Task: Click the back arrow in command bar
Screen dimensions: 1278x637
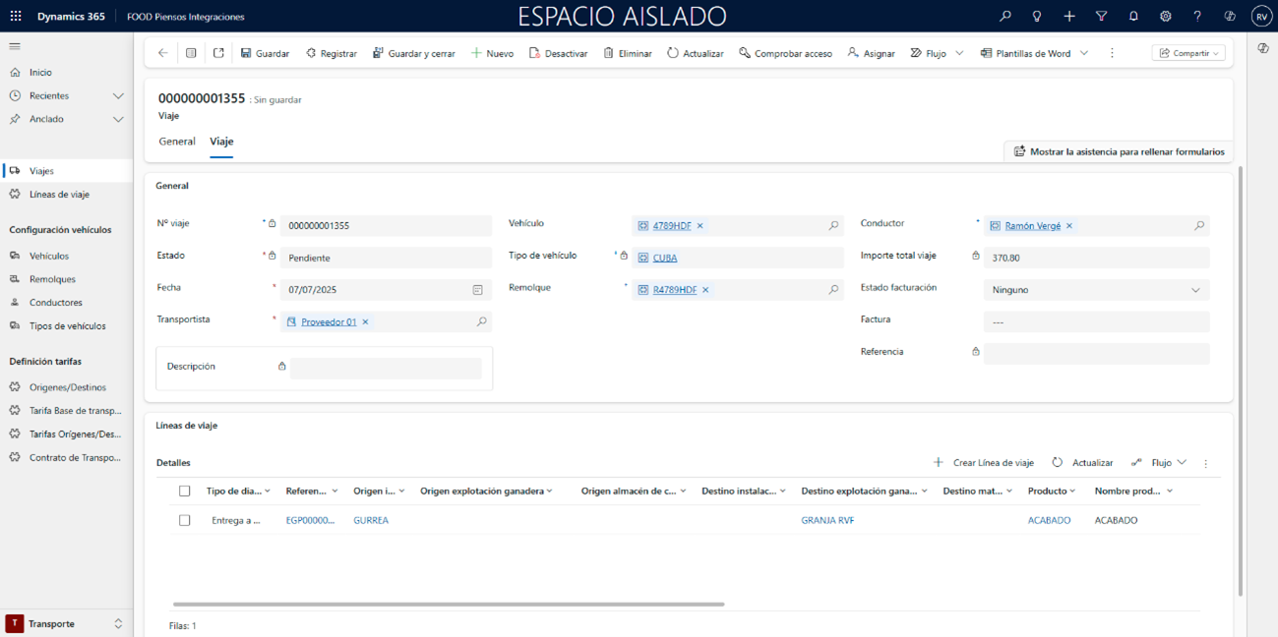Action: coord(163,53)
